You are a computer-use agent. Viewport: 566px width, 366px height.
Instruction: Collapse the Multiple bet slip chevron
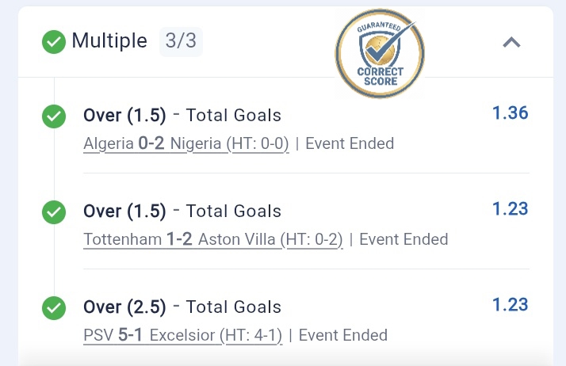[511, 43]
